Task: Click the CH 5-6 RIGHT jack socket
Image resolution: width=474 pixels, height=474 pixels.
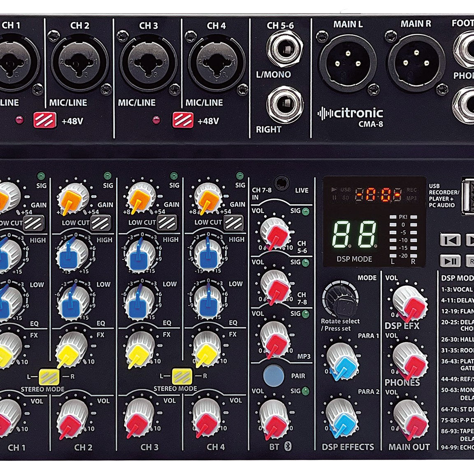Action: (284, 105)
